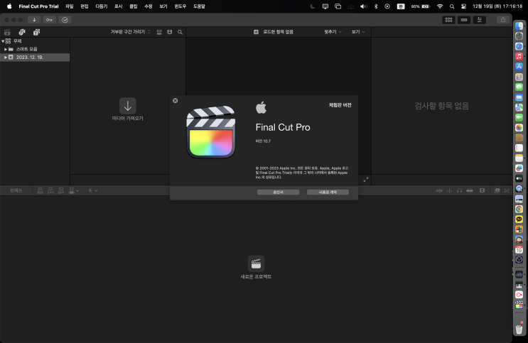Toggle timeline snapping icon
The image size is (528, 343).
coord(470,191)
